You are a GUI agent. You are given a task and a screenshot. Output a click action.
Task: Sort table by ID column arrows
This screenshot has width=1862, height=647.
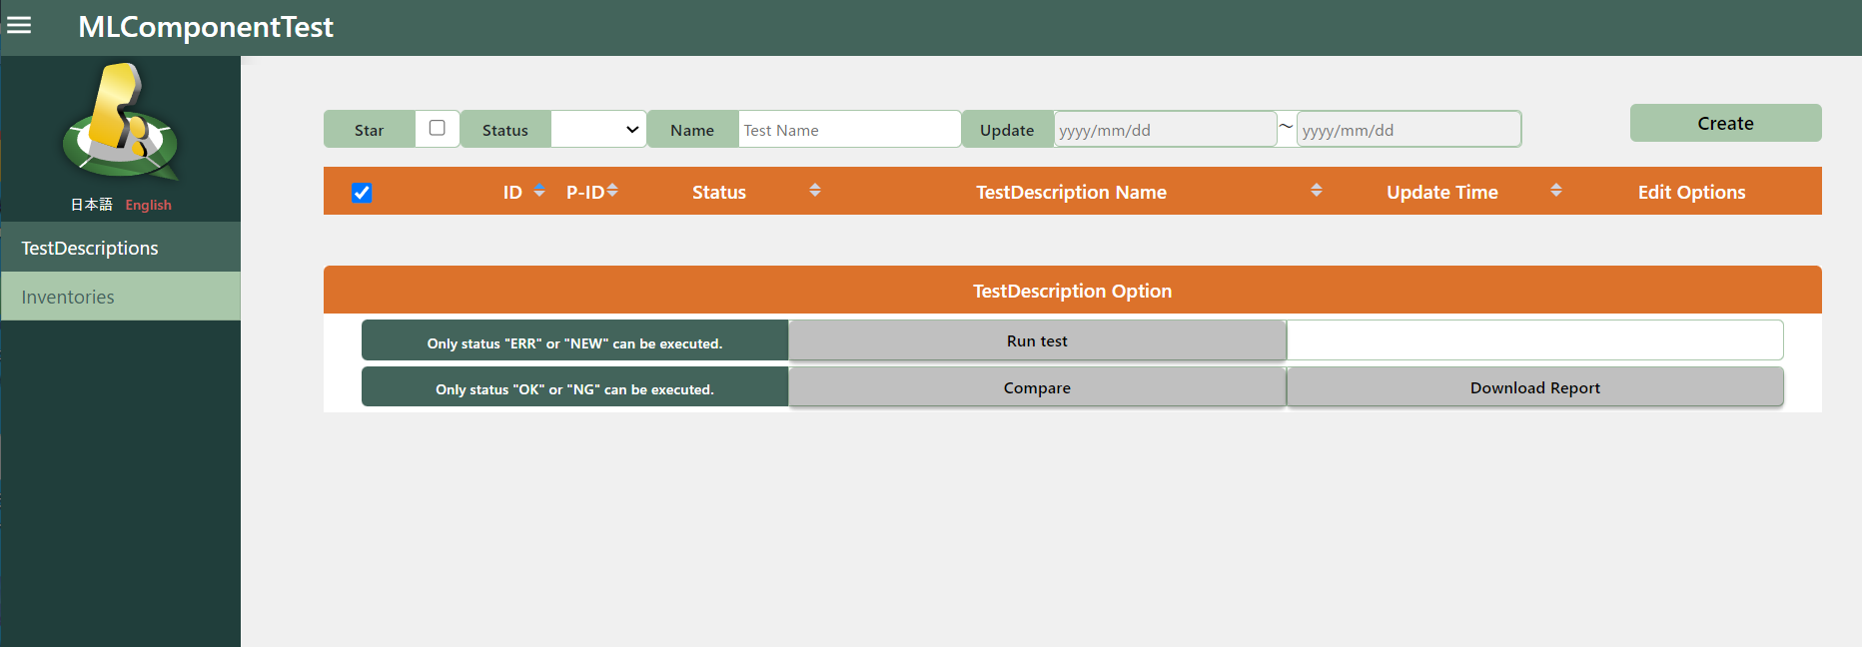tap(539, 191)
